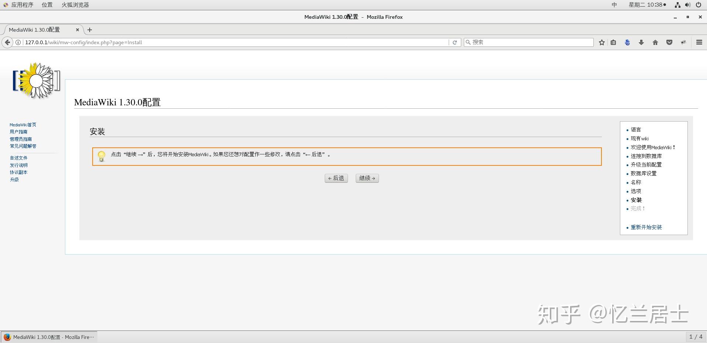Click the 欢迎使用MediaWiki！ step
This screenshot has width=707, height=343.
pyautogui.click(x=653, y=147)
